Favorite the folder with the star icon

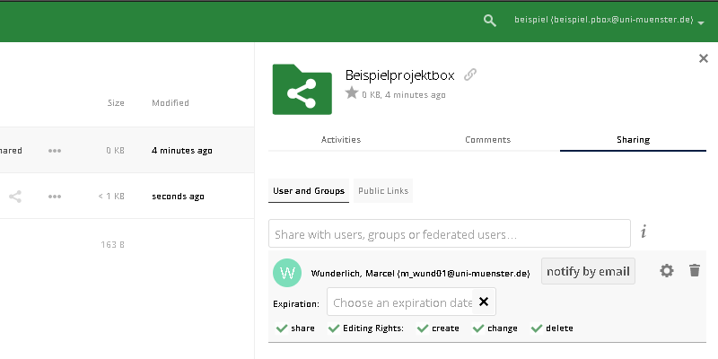coord(352,93)
